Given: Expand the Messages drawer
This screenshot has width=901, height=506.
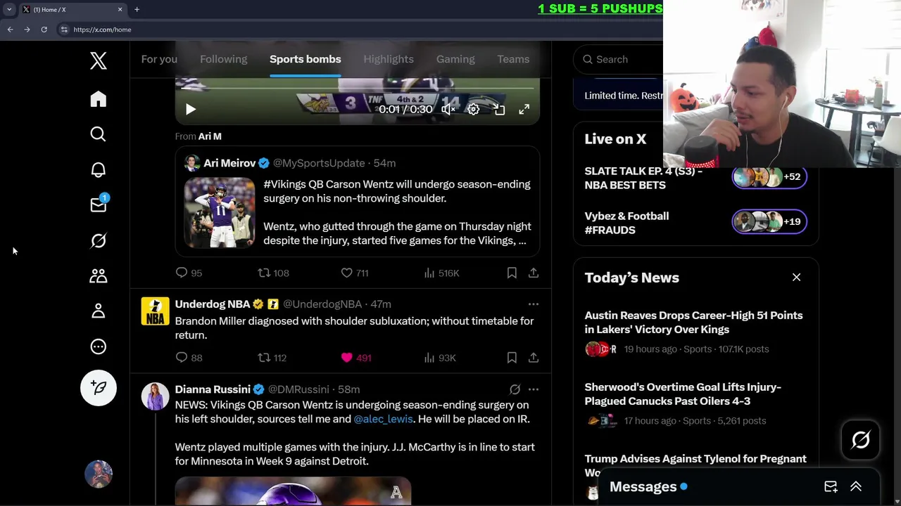Looking at the screenshot, I should (856, 486).
